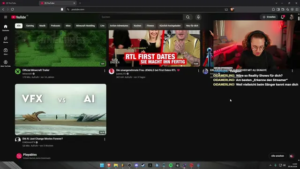Open Shorts in the left sidebar
Image resolution: width=300 pixels, height=169 pixels.
tap(6, 39)
